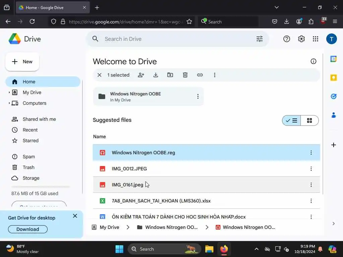This screenshot has height=257, width=343.
Task: Click the trash icon in selection toolbar
Action: pyautogui.click(x=185, y=75)
